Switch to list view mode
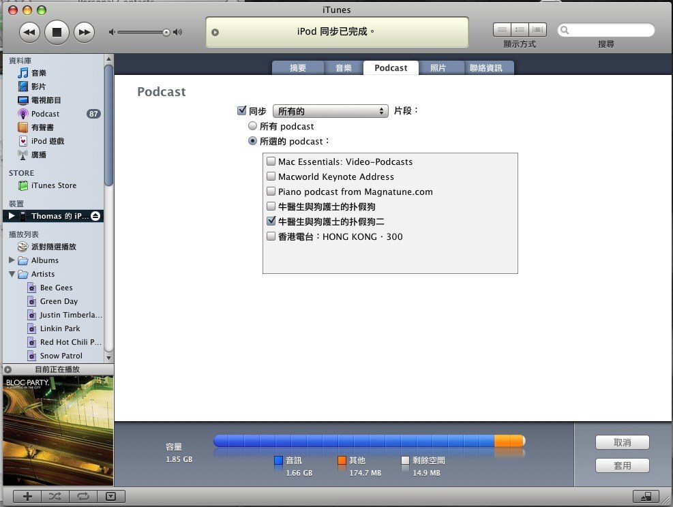This screenshot has height=507, width=673. pos(502,29)
